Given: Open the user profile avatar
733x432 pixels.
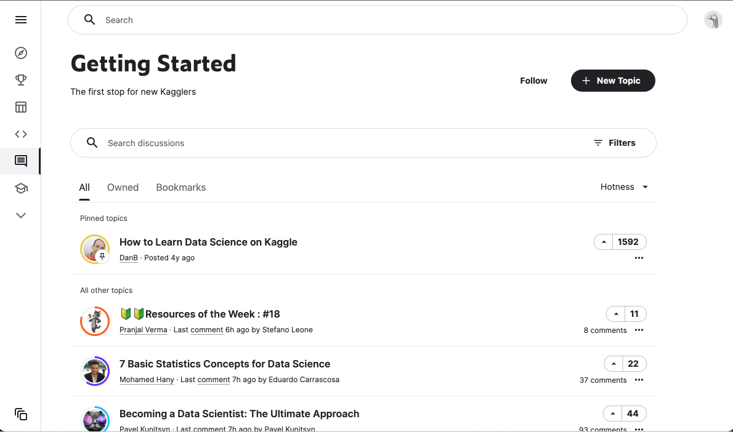Looking at the screenshot, I should (x=713, y=20).
